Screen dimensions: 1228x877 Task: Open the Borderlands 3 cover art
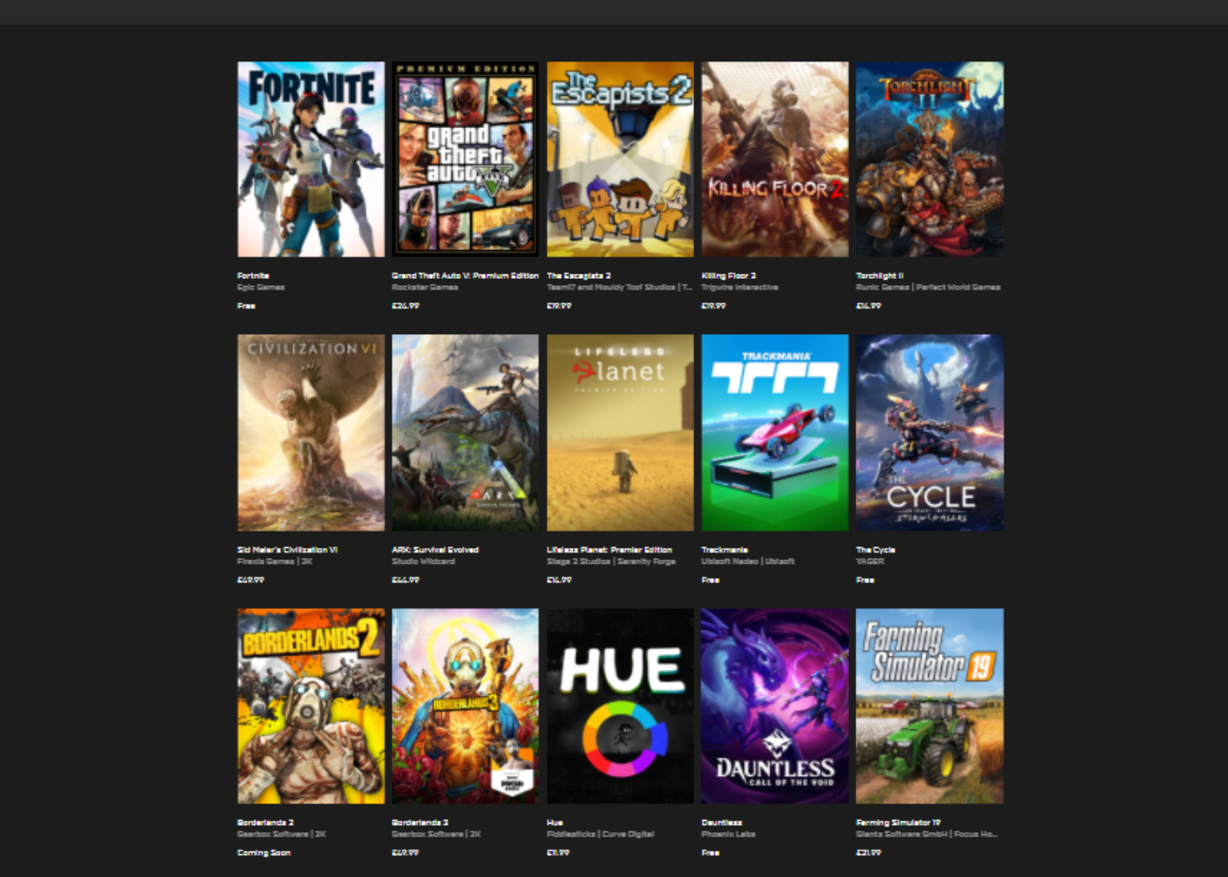pyautogui.click(x=465, y=706)
